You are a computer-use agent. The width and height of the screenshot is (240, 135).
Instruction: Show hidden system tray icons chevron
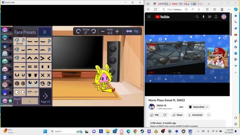click(198, 131)
